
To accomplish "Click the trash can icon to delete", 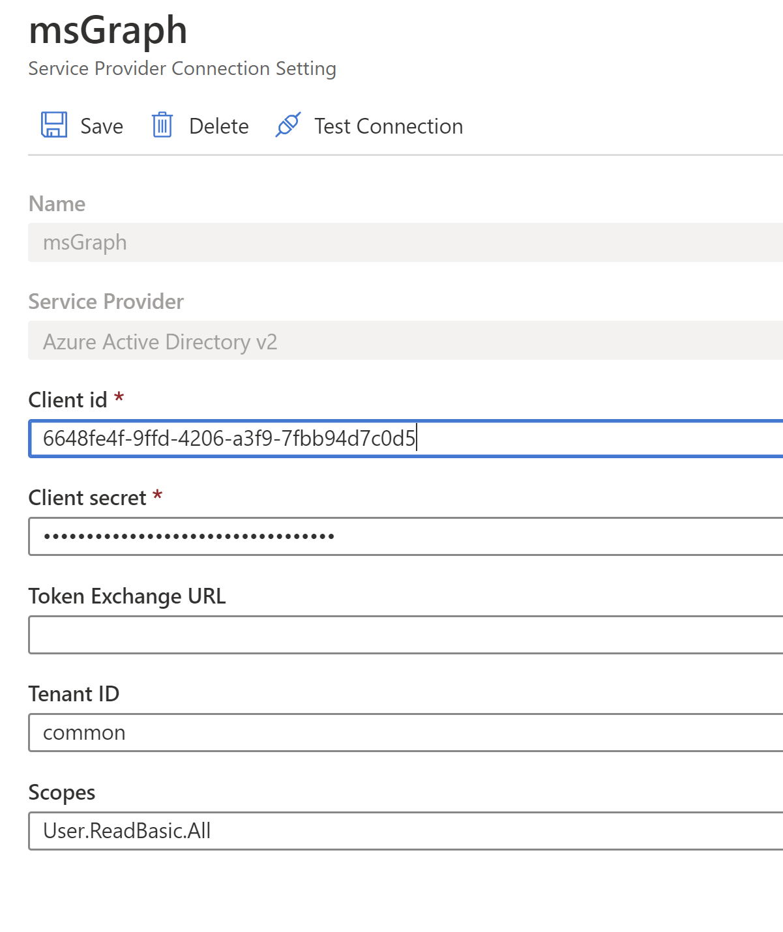I will click(162, 125).
